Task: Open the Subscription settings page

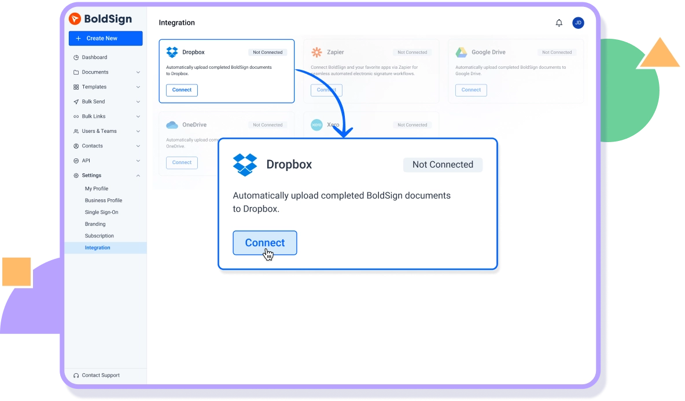Action: (x=99, y=236)
